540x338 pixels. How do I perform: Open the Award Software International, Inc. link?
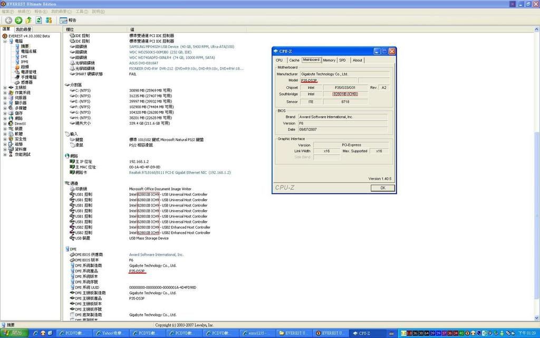tap(156, 255)
